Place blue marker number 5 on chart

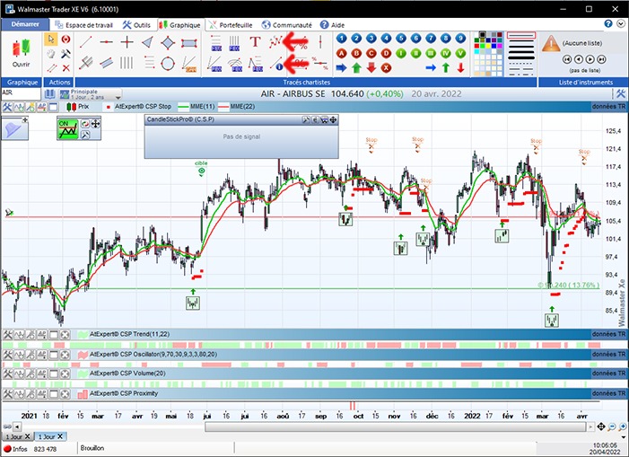point(401,39)
